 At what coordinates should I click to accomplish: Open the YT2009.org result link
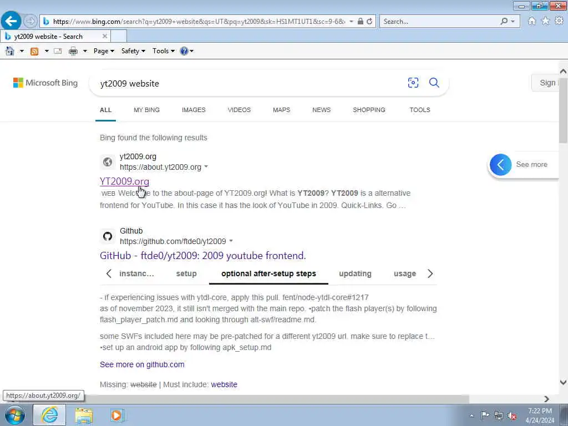[124, 181]
